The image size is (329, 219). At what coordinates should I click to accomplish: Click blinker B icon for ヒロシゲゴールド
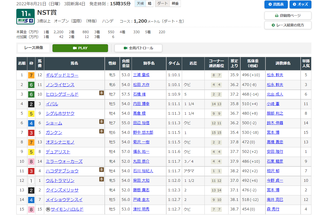point(101,93)
